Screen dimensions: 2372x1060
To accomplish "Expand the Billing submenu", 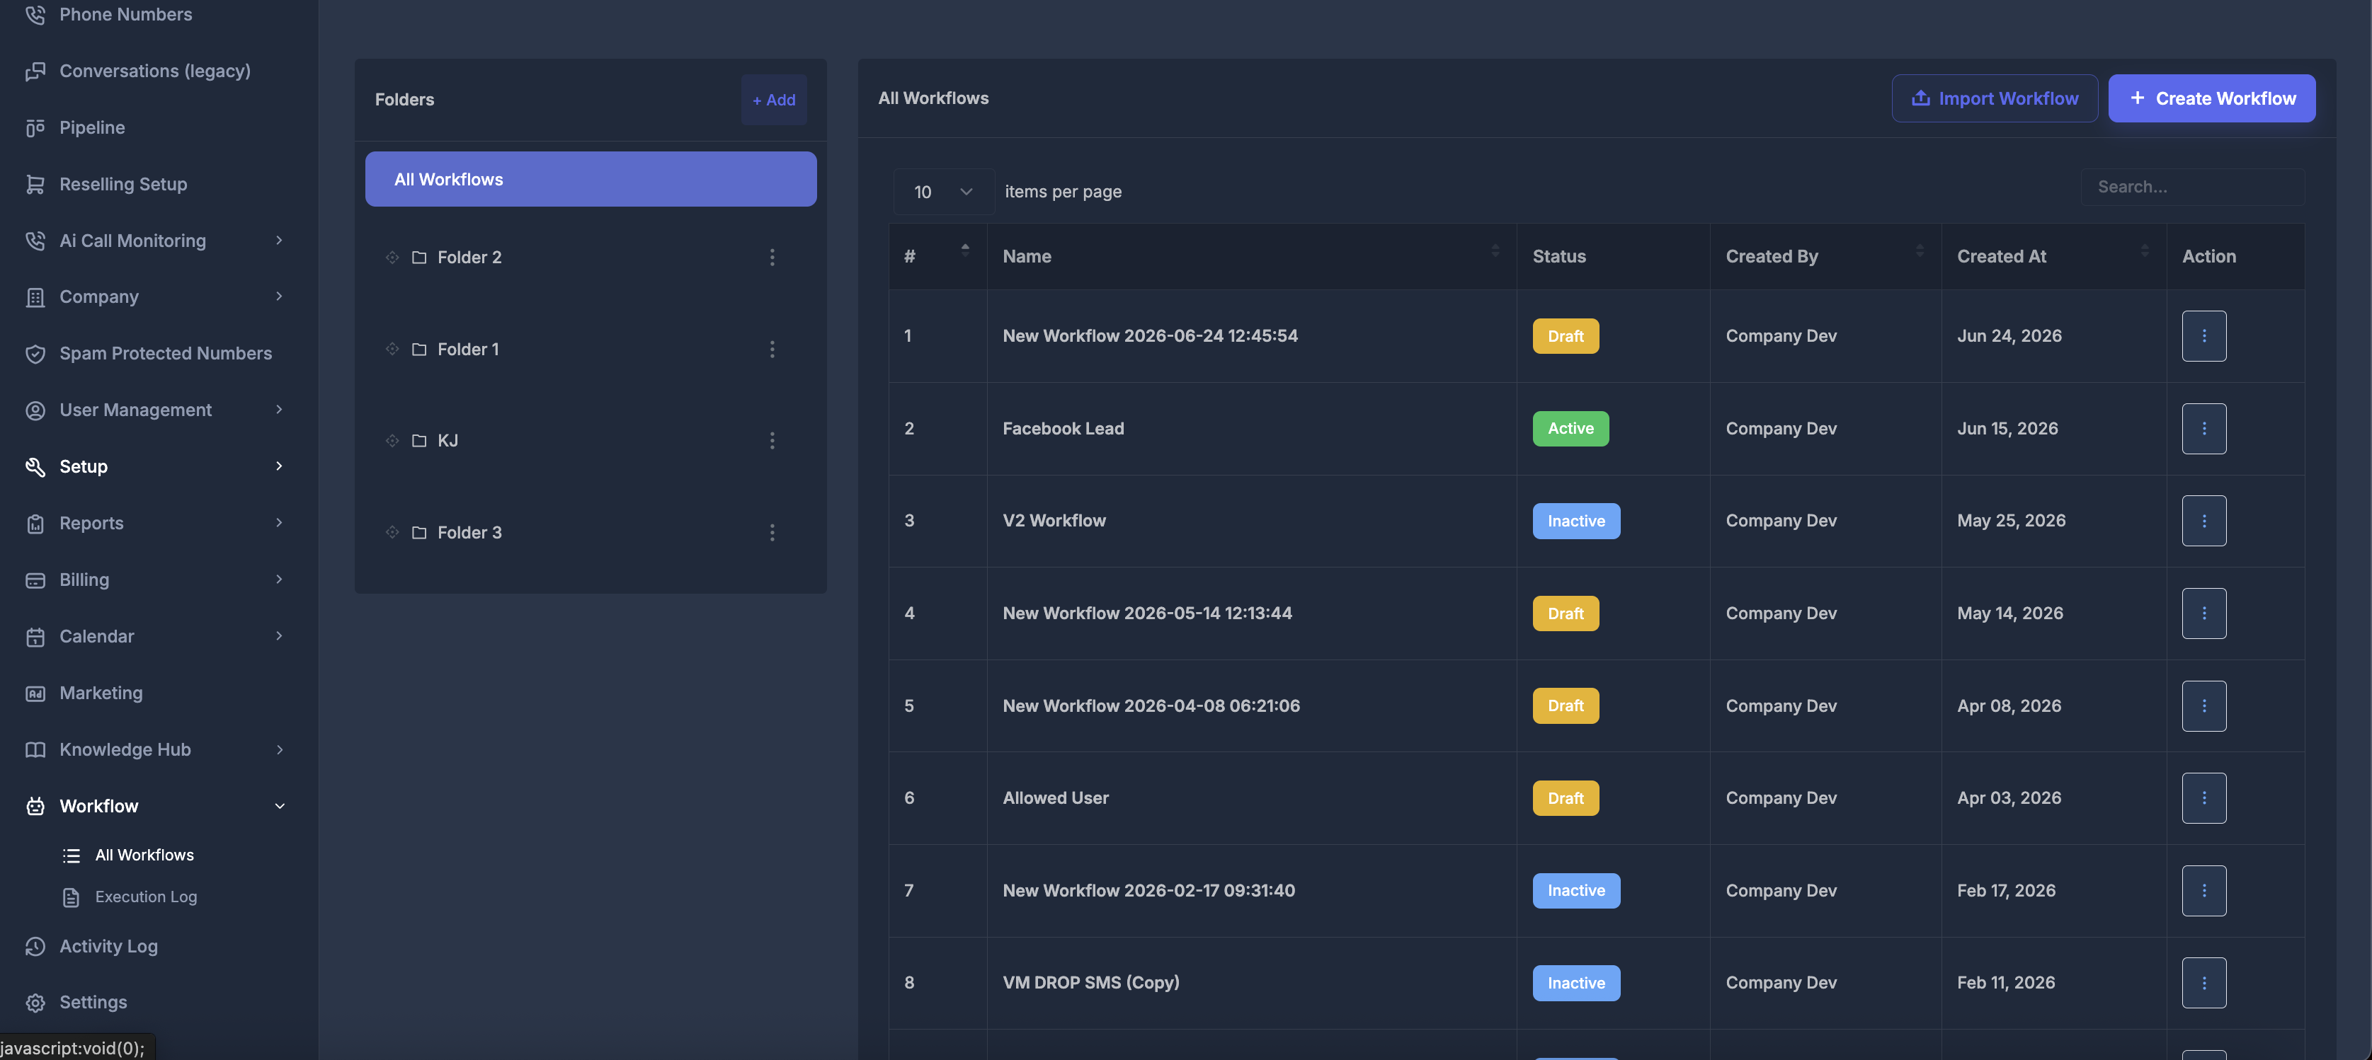I will [279, 580].
